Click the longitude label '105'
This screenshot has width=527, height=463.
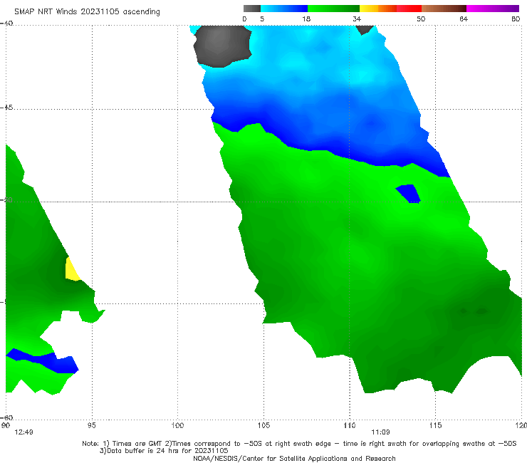(x=263, y=425)
